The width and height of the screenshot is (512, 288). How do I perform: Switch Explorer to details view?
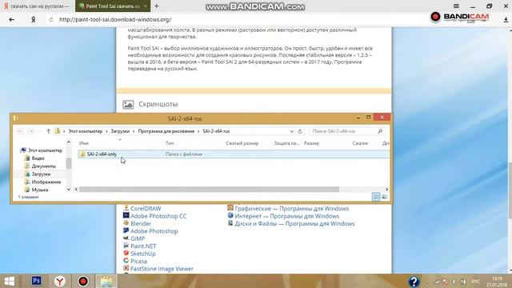coord(376,197)
